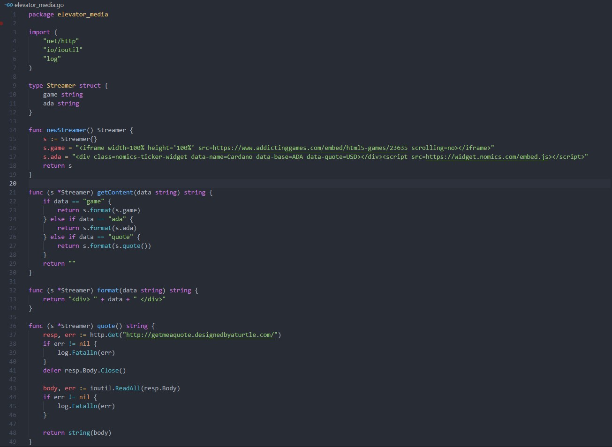
Task: Click the format method name on line 32
Action: pyautogui.click(x=108, y=290)
